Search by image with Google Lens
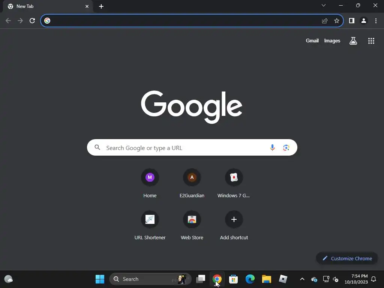 286,147
